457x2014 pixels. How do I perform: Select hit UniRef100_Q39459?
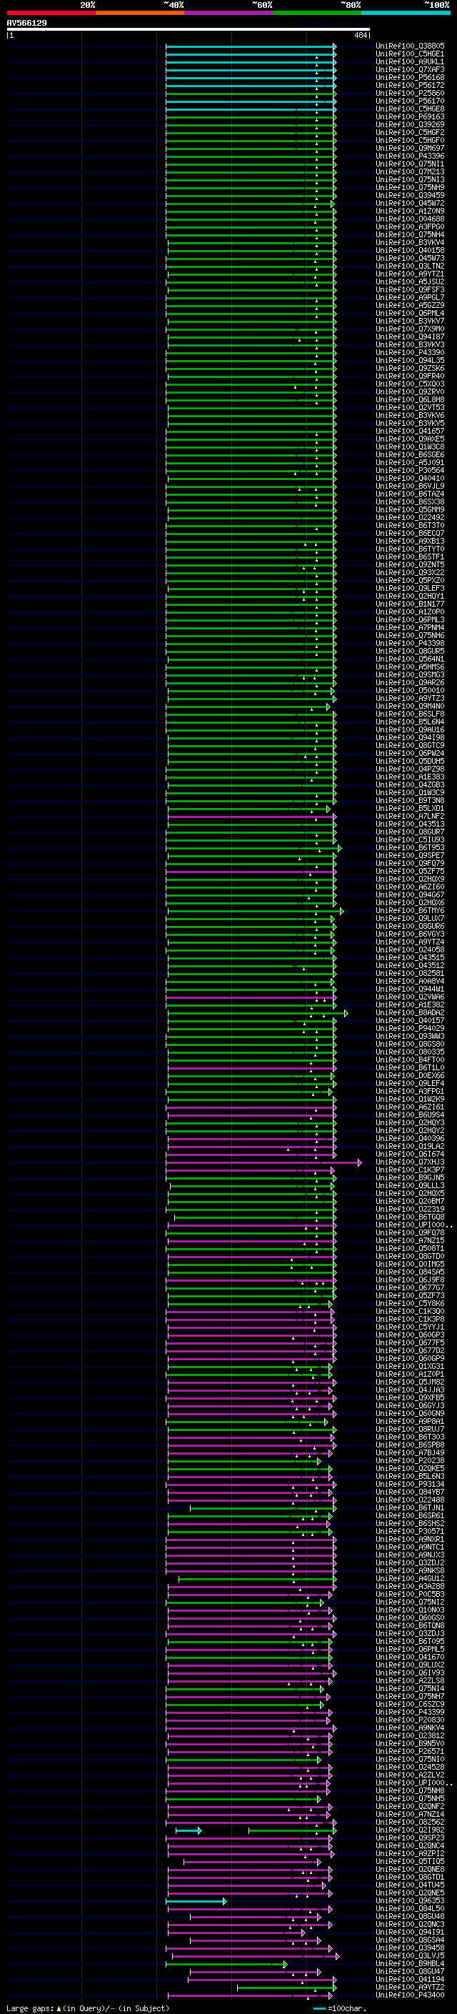pyautogui.click(x=410, y=196)
